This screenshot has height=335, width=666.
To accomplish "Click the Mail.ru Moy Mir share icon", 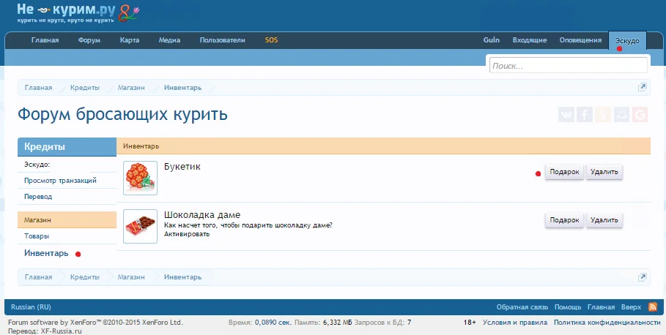I will [x=621, y=114].
